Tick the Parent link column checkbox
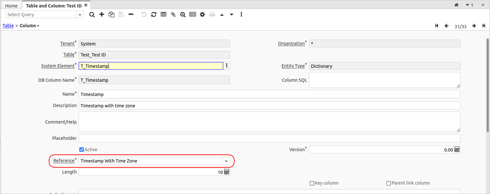Image resolution: width=490 pixels, height=194 pixels. tap(389, 183)
